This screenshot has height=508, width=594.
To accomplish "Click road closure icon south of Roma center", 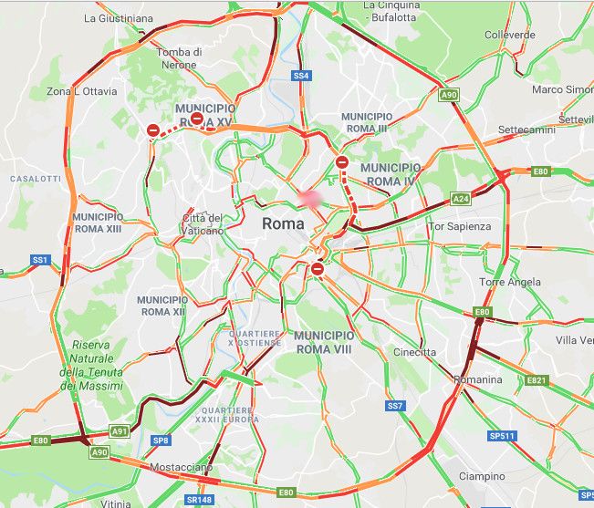I will (318, 269).
